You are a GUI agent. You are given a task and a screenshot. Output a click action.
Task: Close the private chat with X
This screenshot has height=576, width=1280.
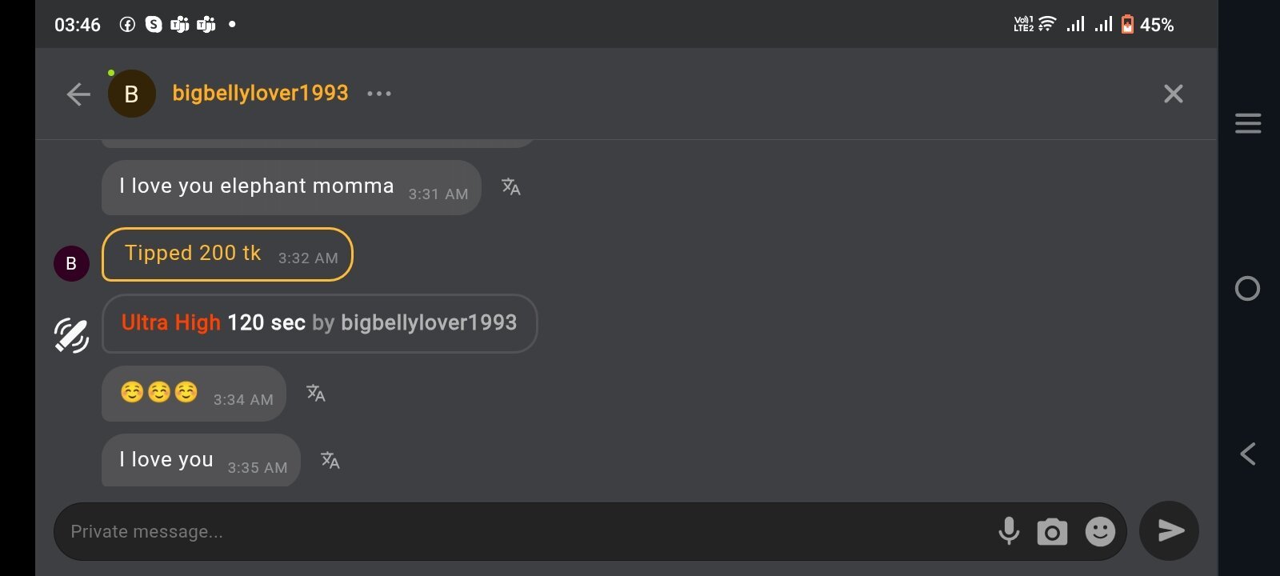(x=1173, y=94)
